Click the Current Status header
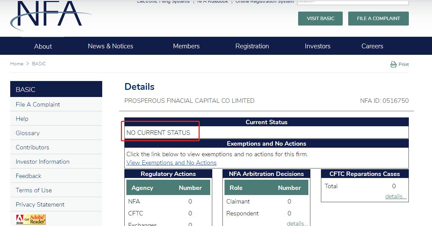The height and width of the screenshot is (226, 432). coord(266,122)
